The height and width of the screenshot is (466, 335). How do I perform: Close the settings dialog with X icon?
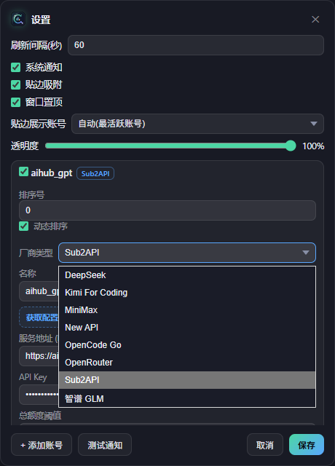pos(315,20)
